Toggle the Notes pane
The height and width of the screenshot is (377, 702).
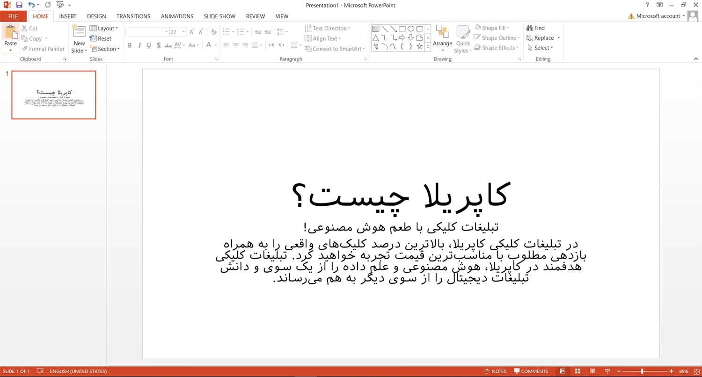[496, 371]
